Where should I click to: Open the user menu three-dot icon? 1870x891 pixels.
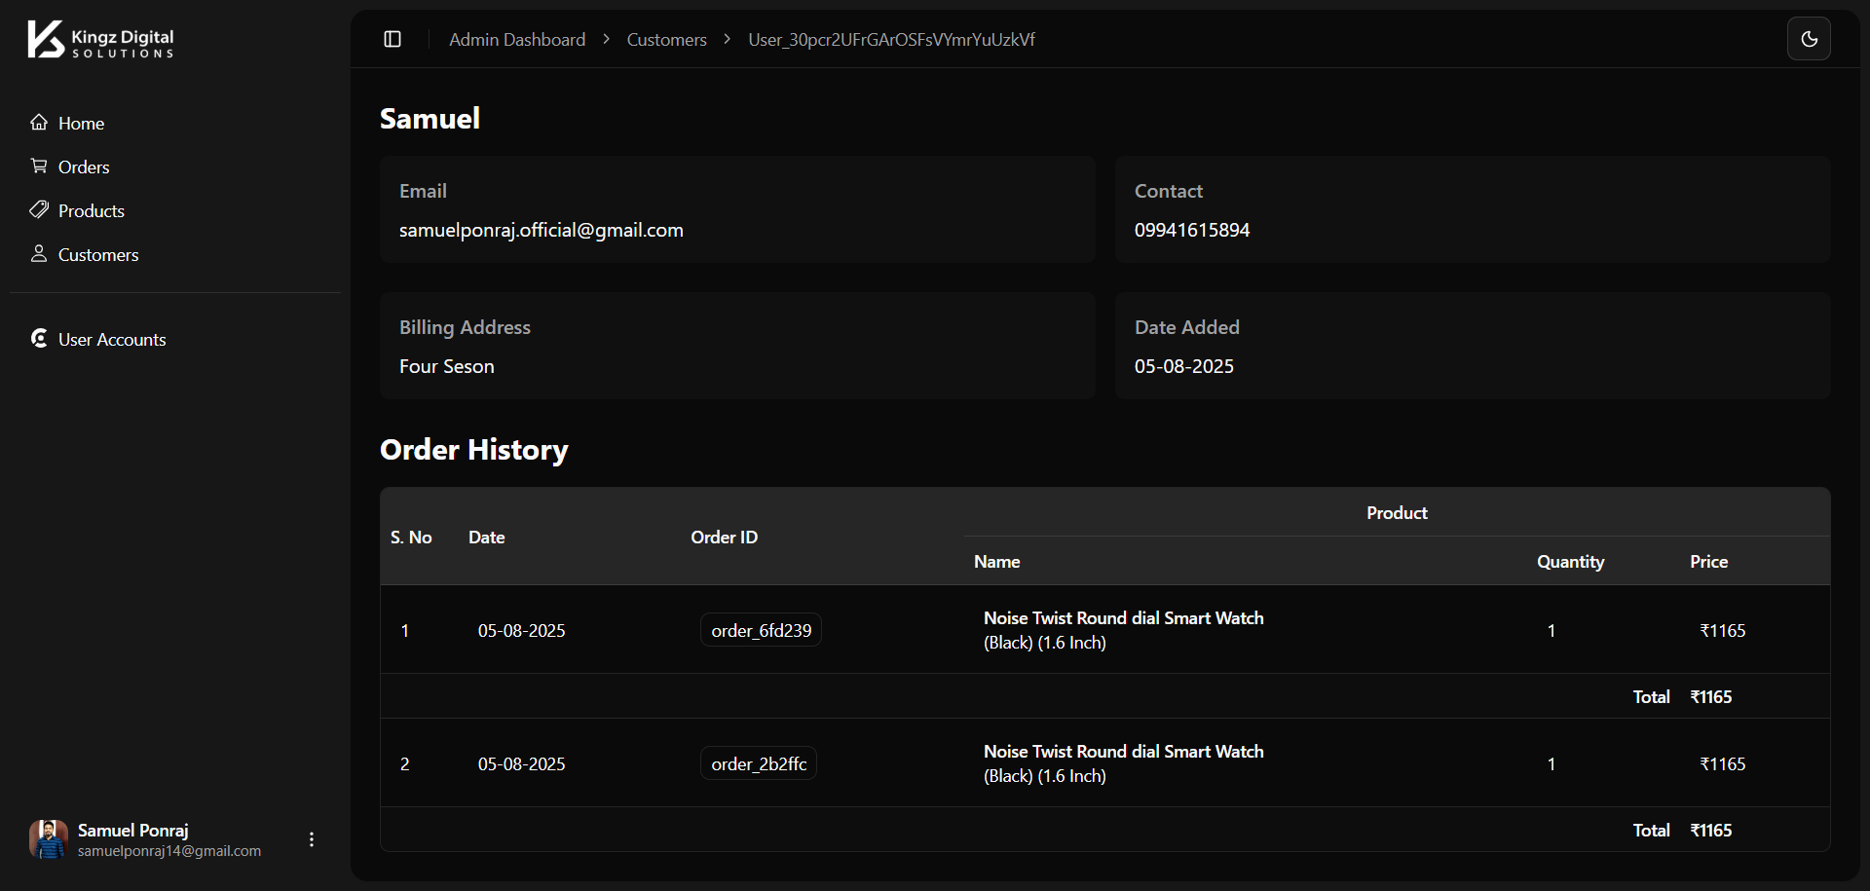tap(312, 839)
